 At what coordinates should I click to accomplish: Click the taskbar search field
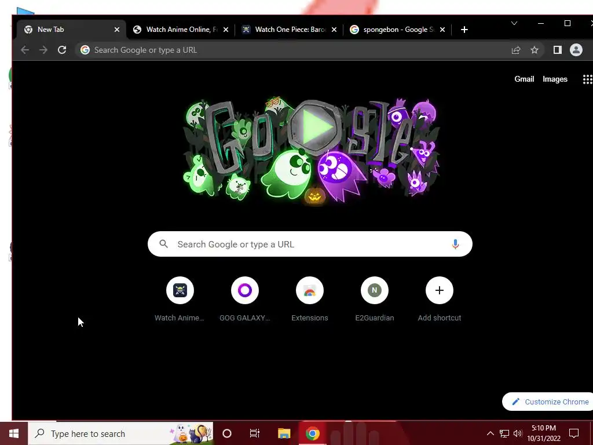point(120,433)
